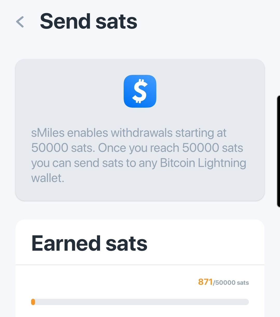Tap "Once you reach" in the description

139,148
